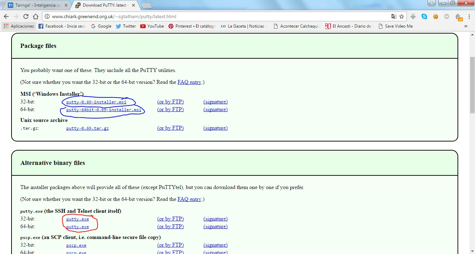Image resolution: width=475 pixels, height=254 pixels.
Task: Open the La Gaceta Noticias bookmark
Action: (x=244, y=26)
